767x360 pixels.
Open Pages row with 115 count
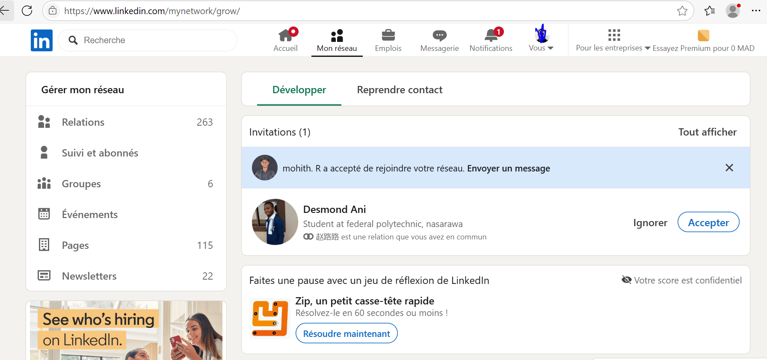click(126, 245)
